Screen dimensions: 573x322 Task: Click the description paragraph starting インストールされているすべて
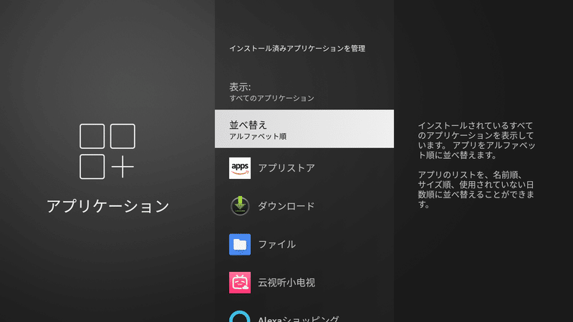(x=476, y=140)
